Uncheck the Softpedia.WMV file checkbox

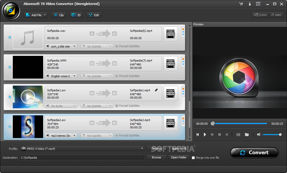pyautogui.click(x=10, y=67)
